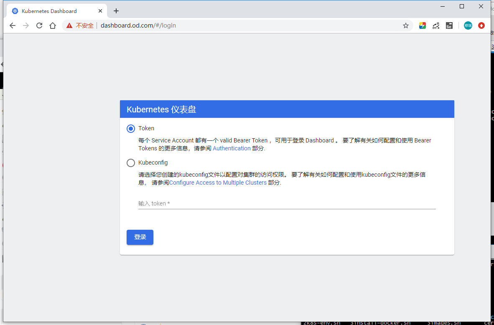
Task: Close the Kubernetes Dashboard tab
Action: pyautogui.click(x=100, y=11)
